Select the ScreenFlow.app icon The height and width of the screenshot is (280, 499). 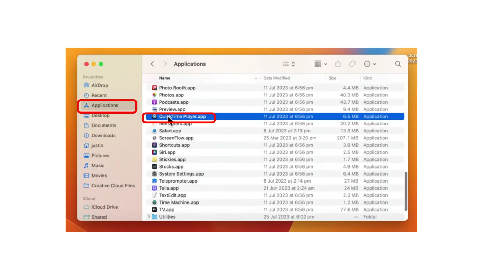(x=154, y=138)
